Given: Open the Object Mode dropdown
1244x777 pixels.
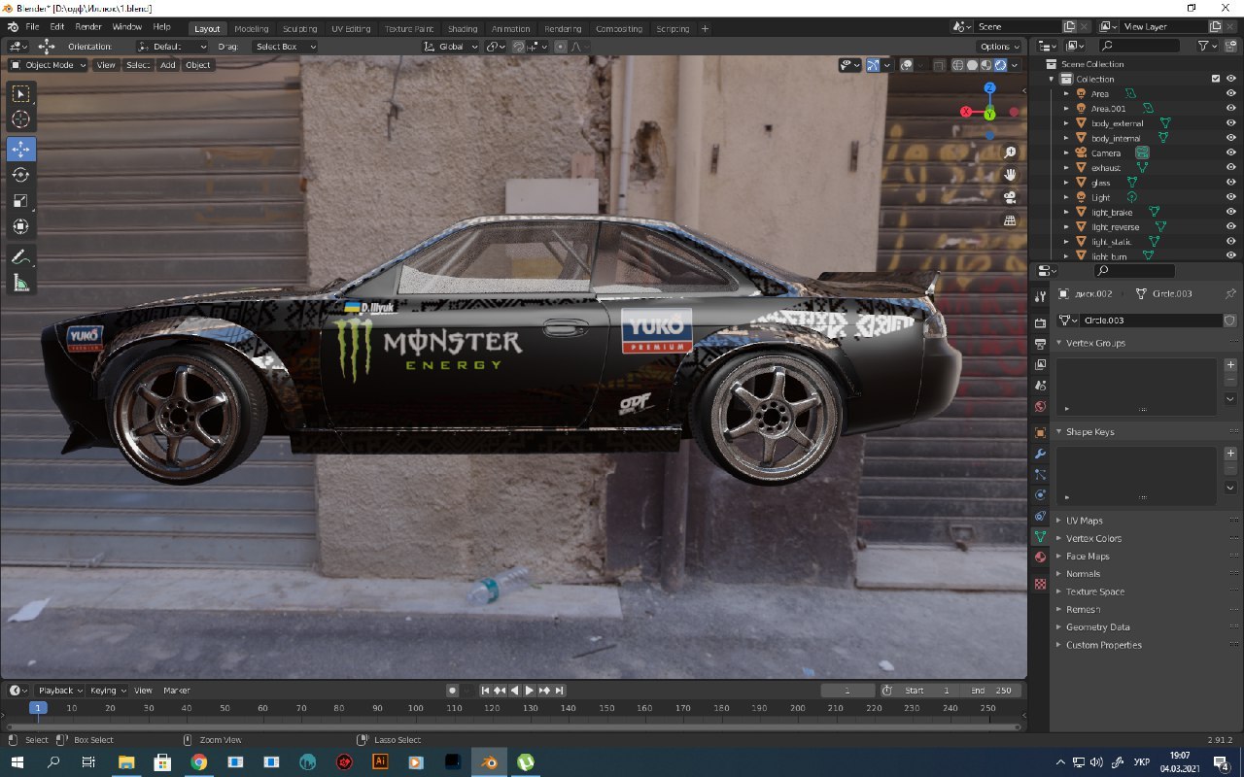Looking at the screenshot, I should tap(48, 65).
